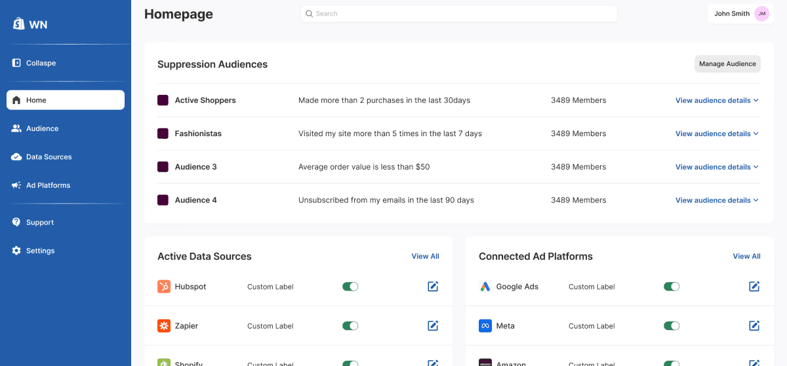Viewport: 787px width, 366px height.
Task: Open the Data Sources menu item
Action: [66, 156]
